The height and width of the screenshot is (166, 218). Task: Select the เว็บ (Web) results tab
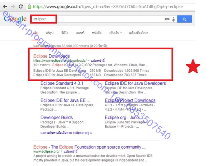tap(36, 33)
